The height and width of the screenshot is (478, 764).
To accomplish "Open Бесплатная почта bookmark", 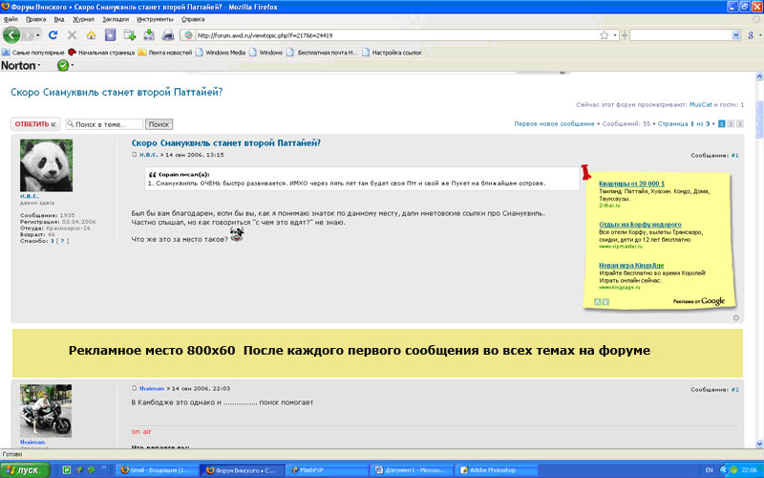I will tap(323, 53).
